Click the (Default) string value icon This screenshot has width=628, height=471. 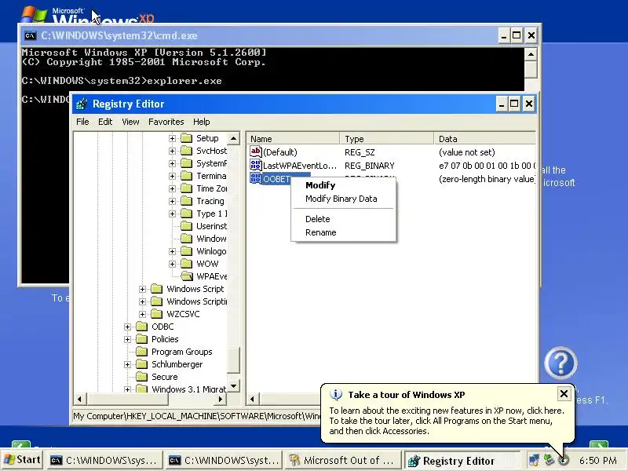point(256,152)
